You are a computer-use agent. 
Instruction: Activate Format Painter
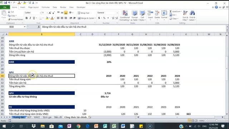[x=15, y=19]
